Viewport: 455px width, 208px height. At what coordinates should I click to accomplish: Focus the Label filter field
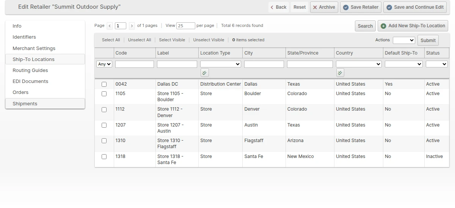tap(177, 64)
